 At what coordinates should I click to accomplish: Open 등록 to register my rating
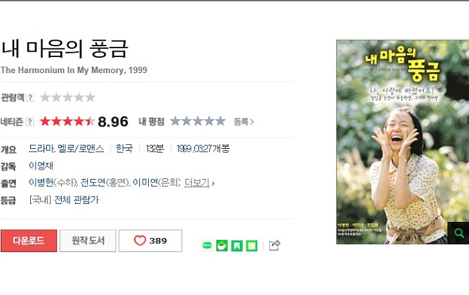click(243, 122)
